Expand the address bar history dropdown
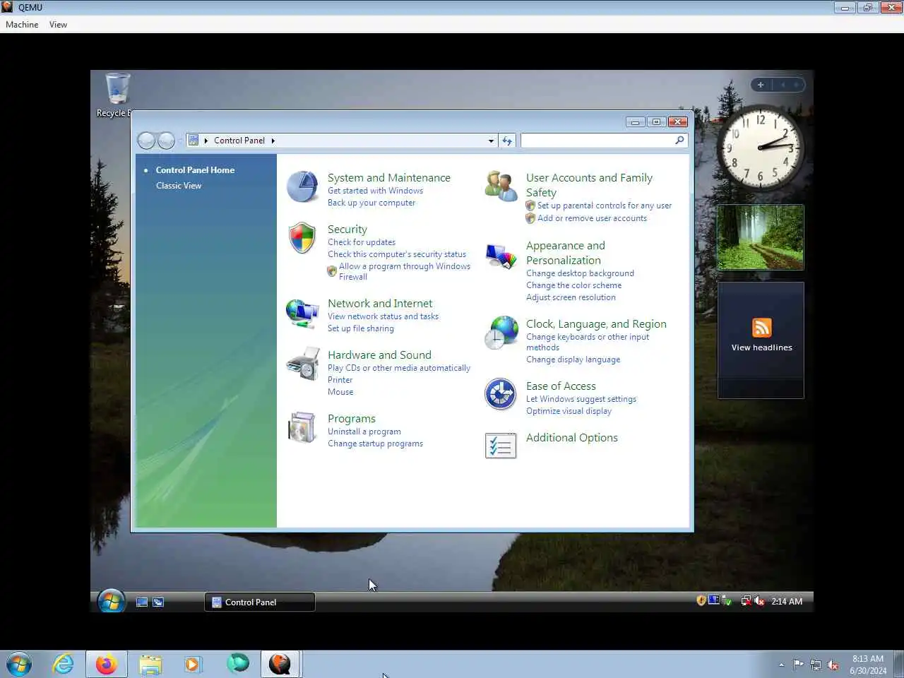This screenshot has width=904, height=678. (491, 141)
